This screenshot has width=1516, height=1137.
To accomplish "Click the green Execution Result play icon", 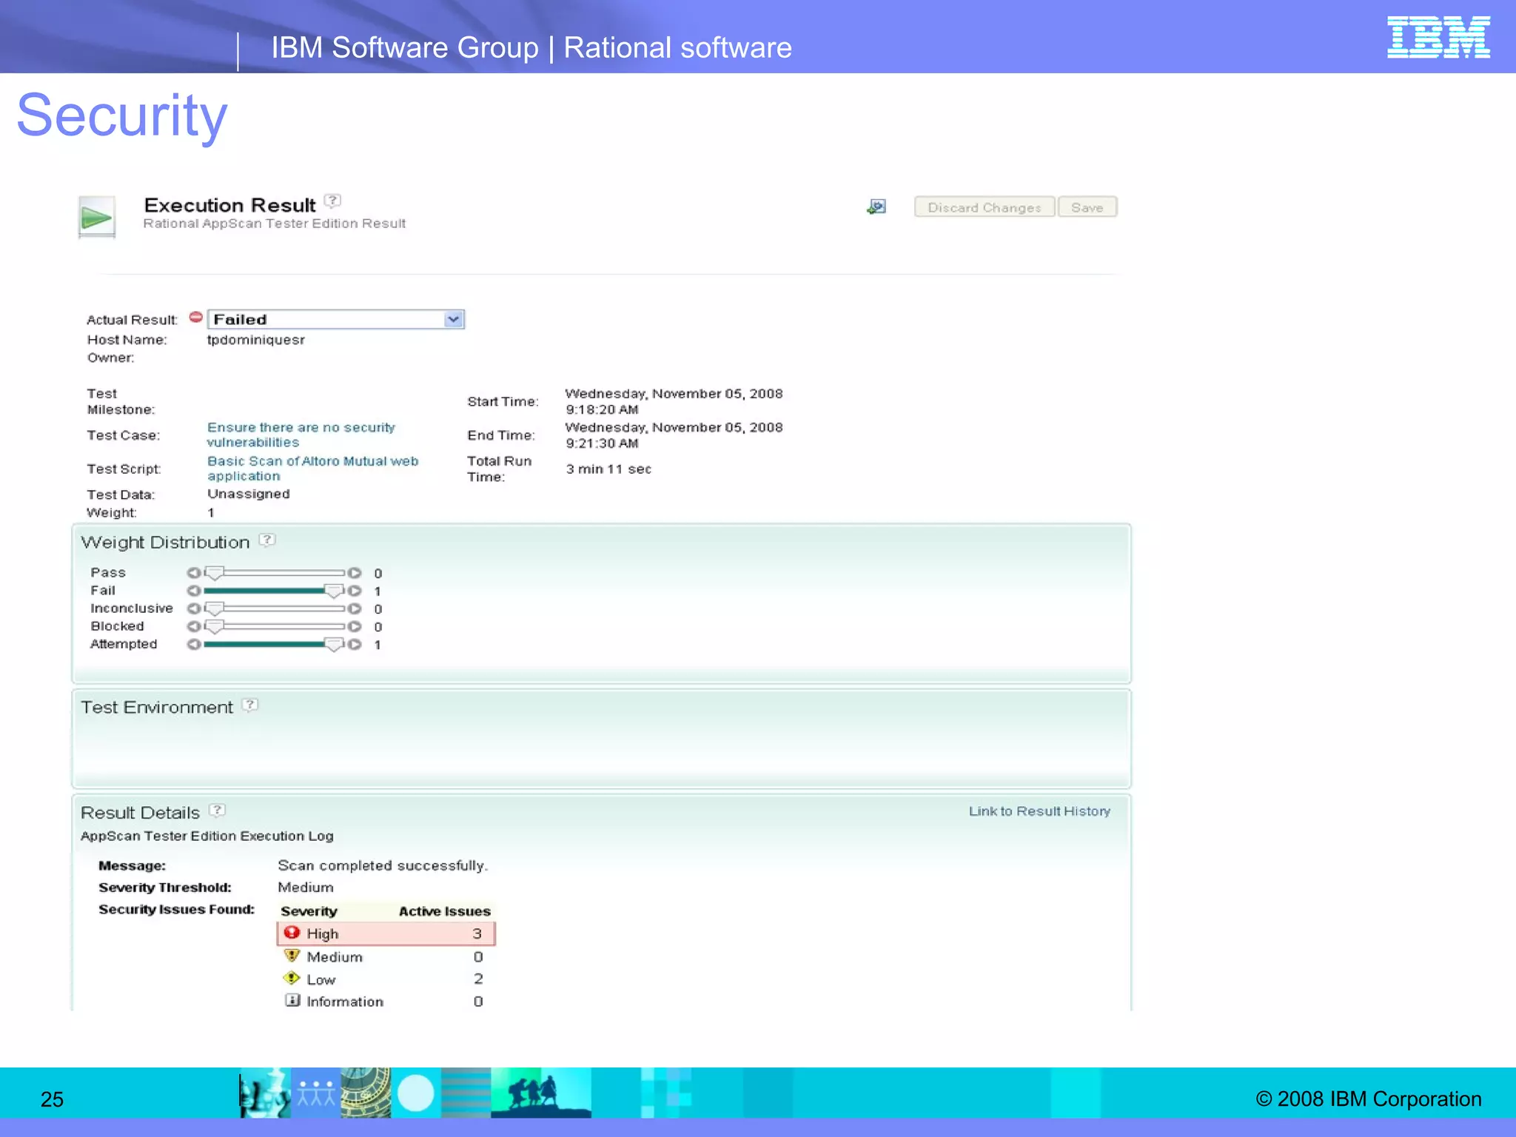I will pyautogui.click(x=96, y=218).
